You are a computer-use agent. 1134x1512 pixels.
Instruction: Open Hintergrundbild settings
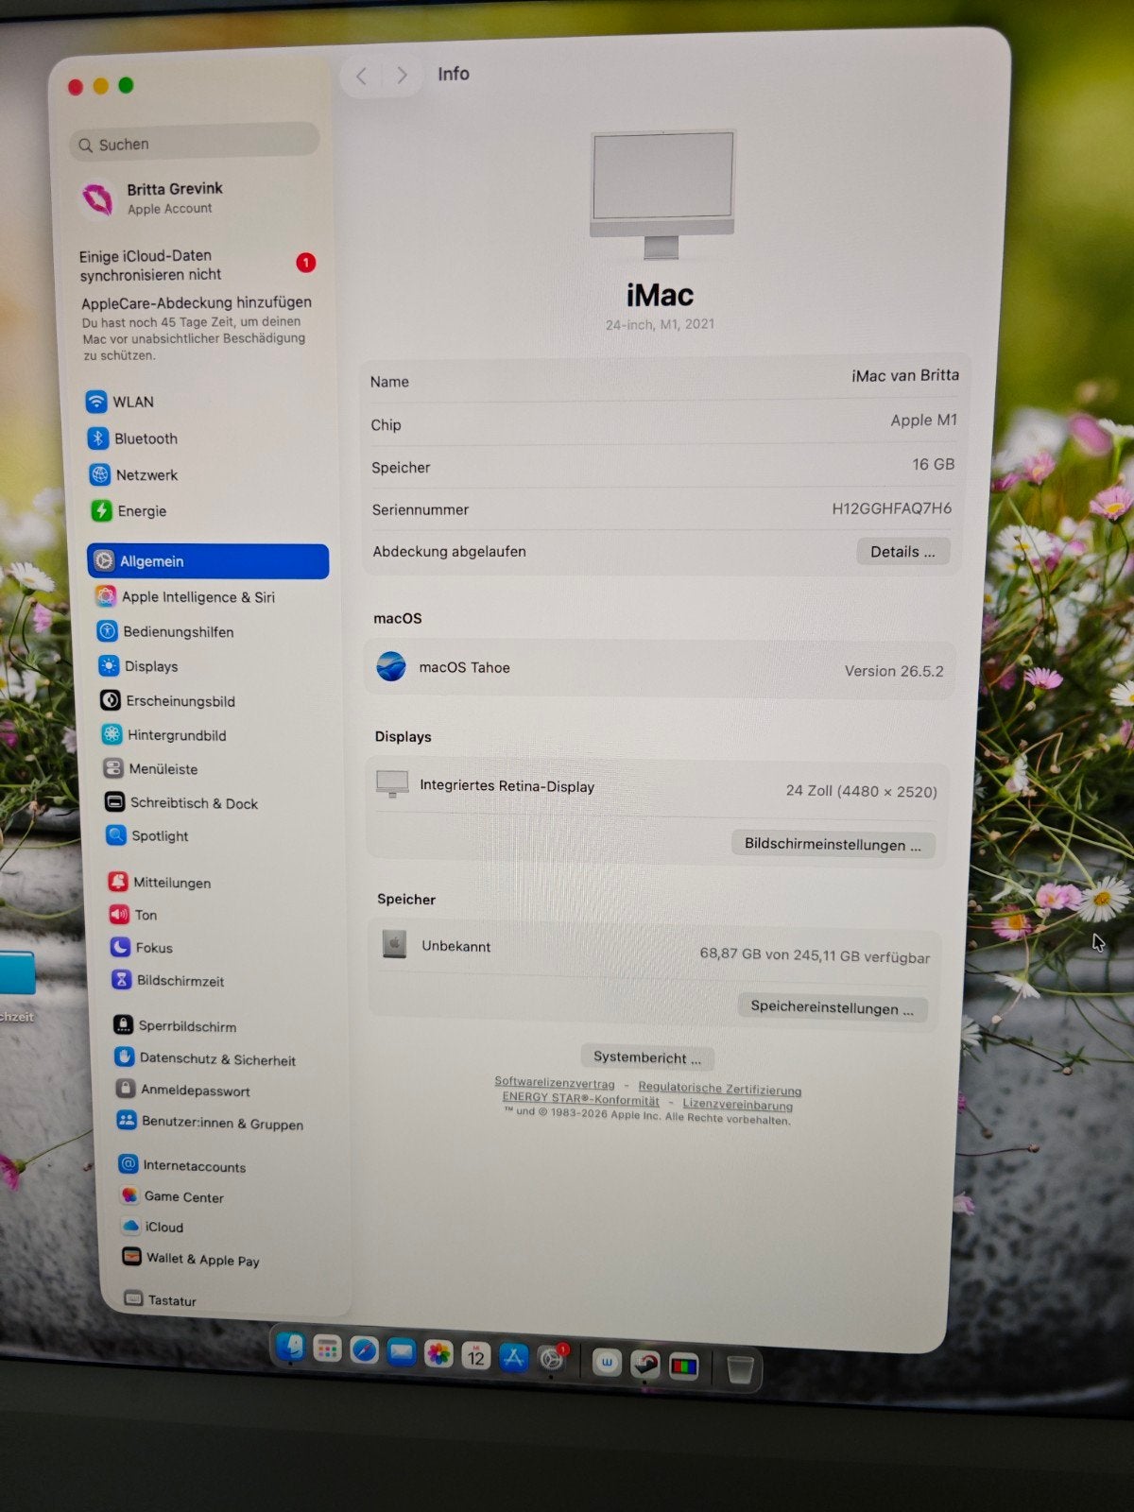pyautogui.click(x=164, y=734)
